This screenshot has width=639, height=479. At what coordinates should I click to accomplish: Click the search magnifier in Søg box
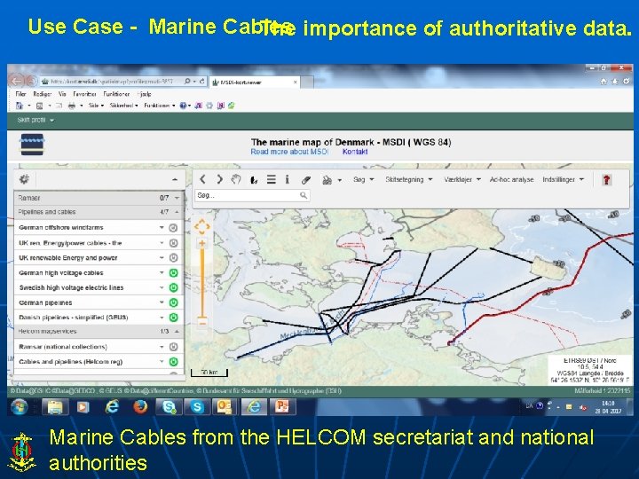pos(304,195)
